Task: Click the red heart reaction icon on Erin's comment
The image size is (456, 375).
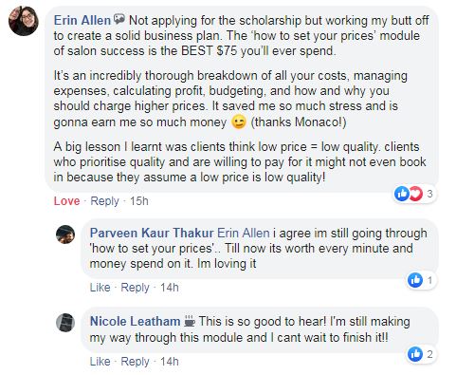Action: tap(415, 193)
